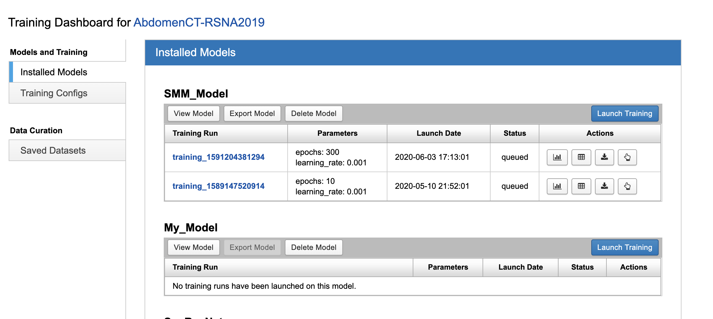This screenshot has height=319, width=713.
Task: Download results of training_1589147520914 run
Action: pos(604,186)
